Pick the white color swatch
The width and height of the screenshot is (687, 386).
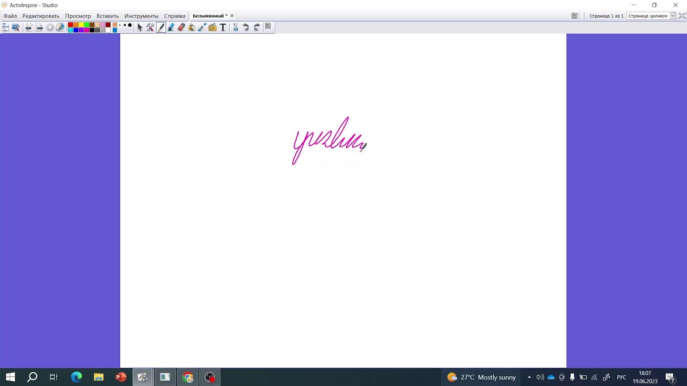[108, 30]
